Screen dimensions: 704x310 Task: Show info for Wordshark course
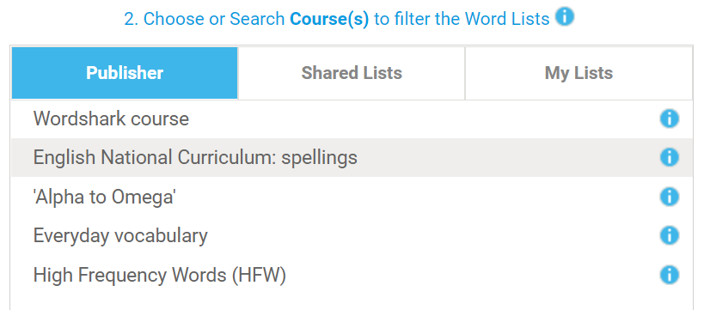coord(669,119)
